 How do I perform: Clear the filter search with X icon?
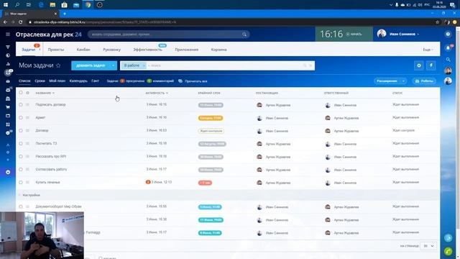point(311,65)
